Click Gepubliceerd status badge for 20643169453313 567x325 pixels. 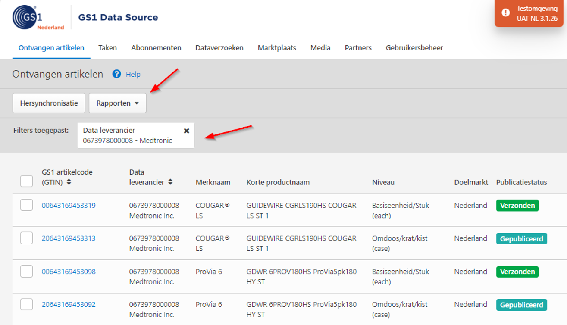point(521,239)
